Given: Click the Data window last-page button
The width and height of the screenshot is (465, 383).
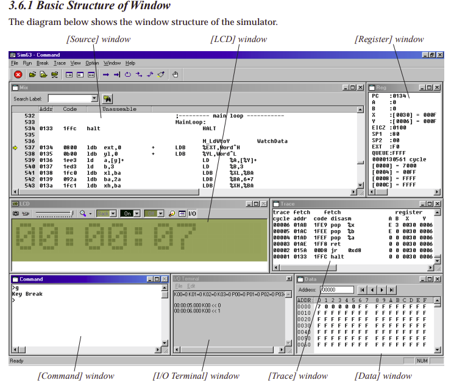Looking at the screenshot, I should tap(392, 290).
